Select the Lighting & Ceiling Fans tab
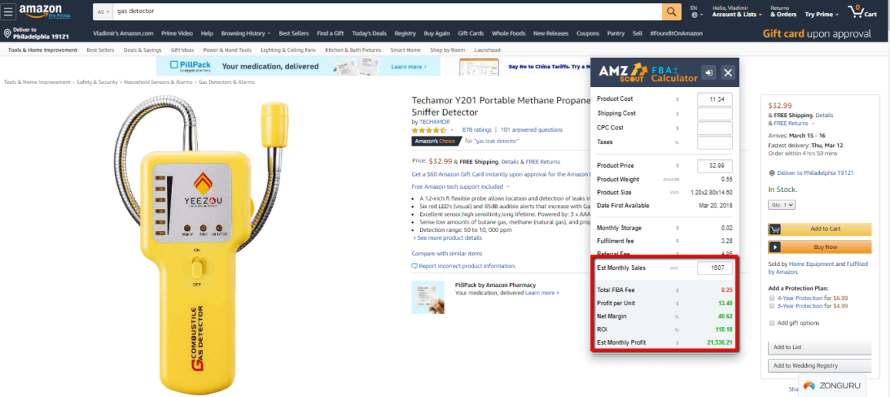The height and width of the screenshot is (397, 890). click(x=288, y=50)
